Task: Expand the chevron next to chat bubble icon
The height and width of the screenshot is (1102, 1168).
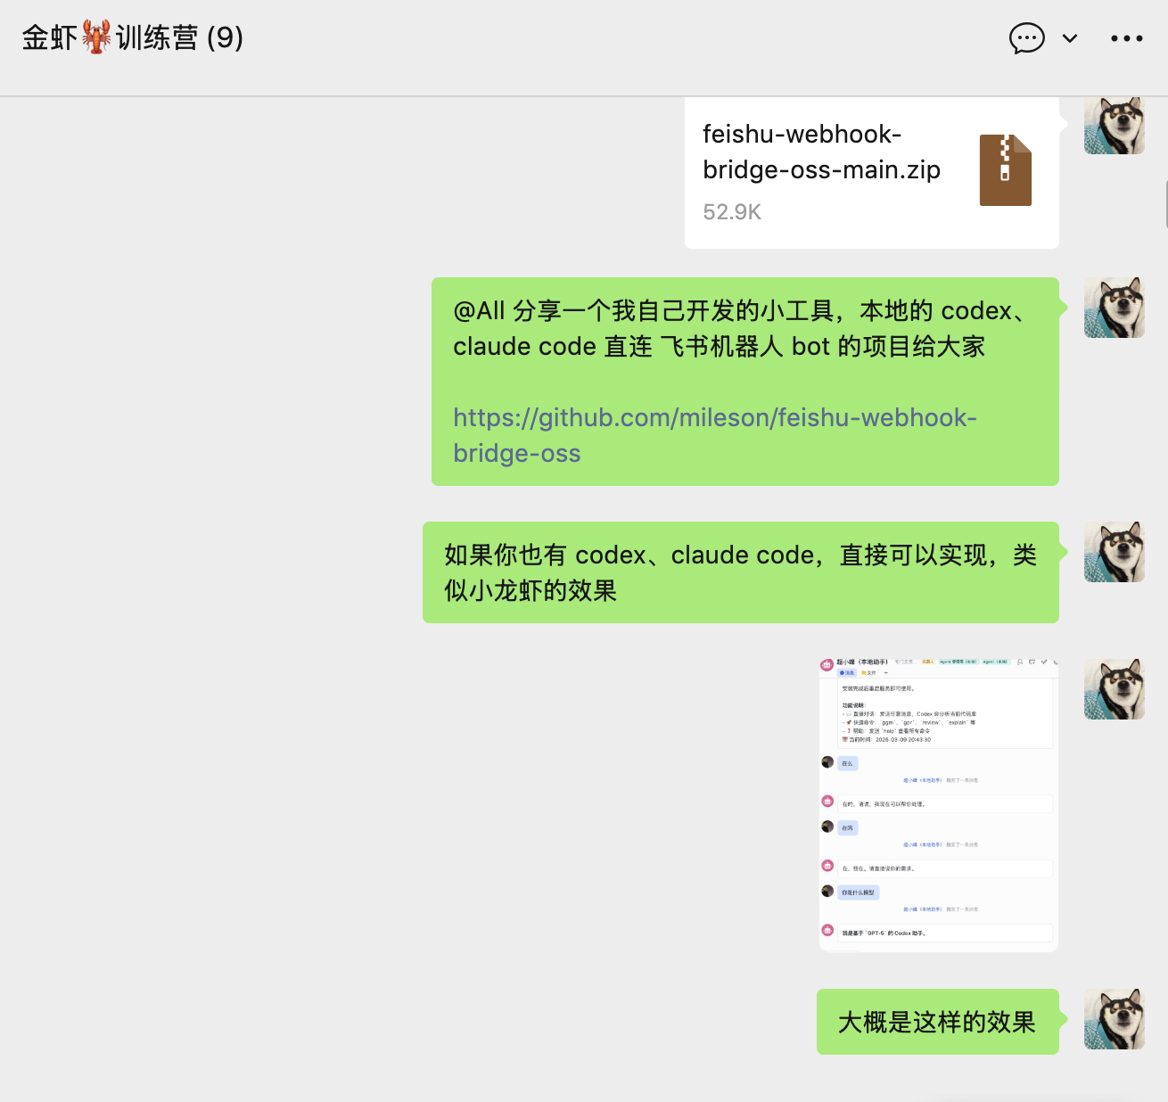Action: pos(1070,38)
